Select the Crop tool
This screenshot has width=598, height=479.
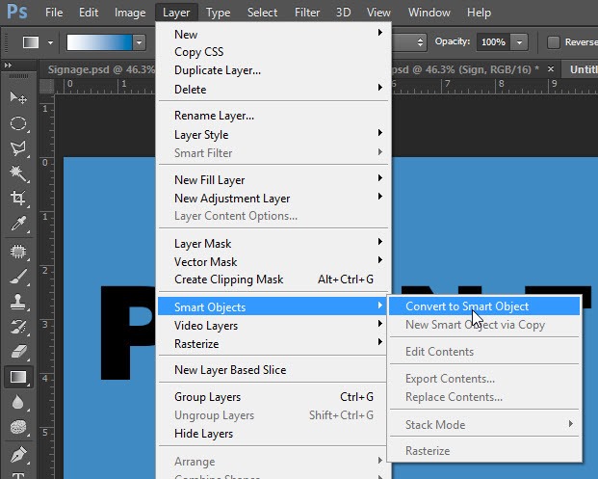click(18, 198)
